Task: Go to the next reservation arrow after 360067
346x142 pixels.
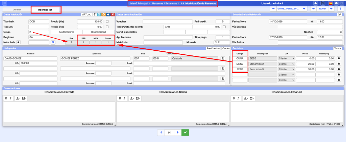Action: [x=331, y=8]
